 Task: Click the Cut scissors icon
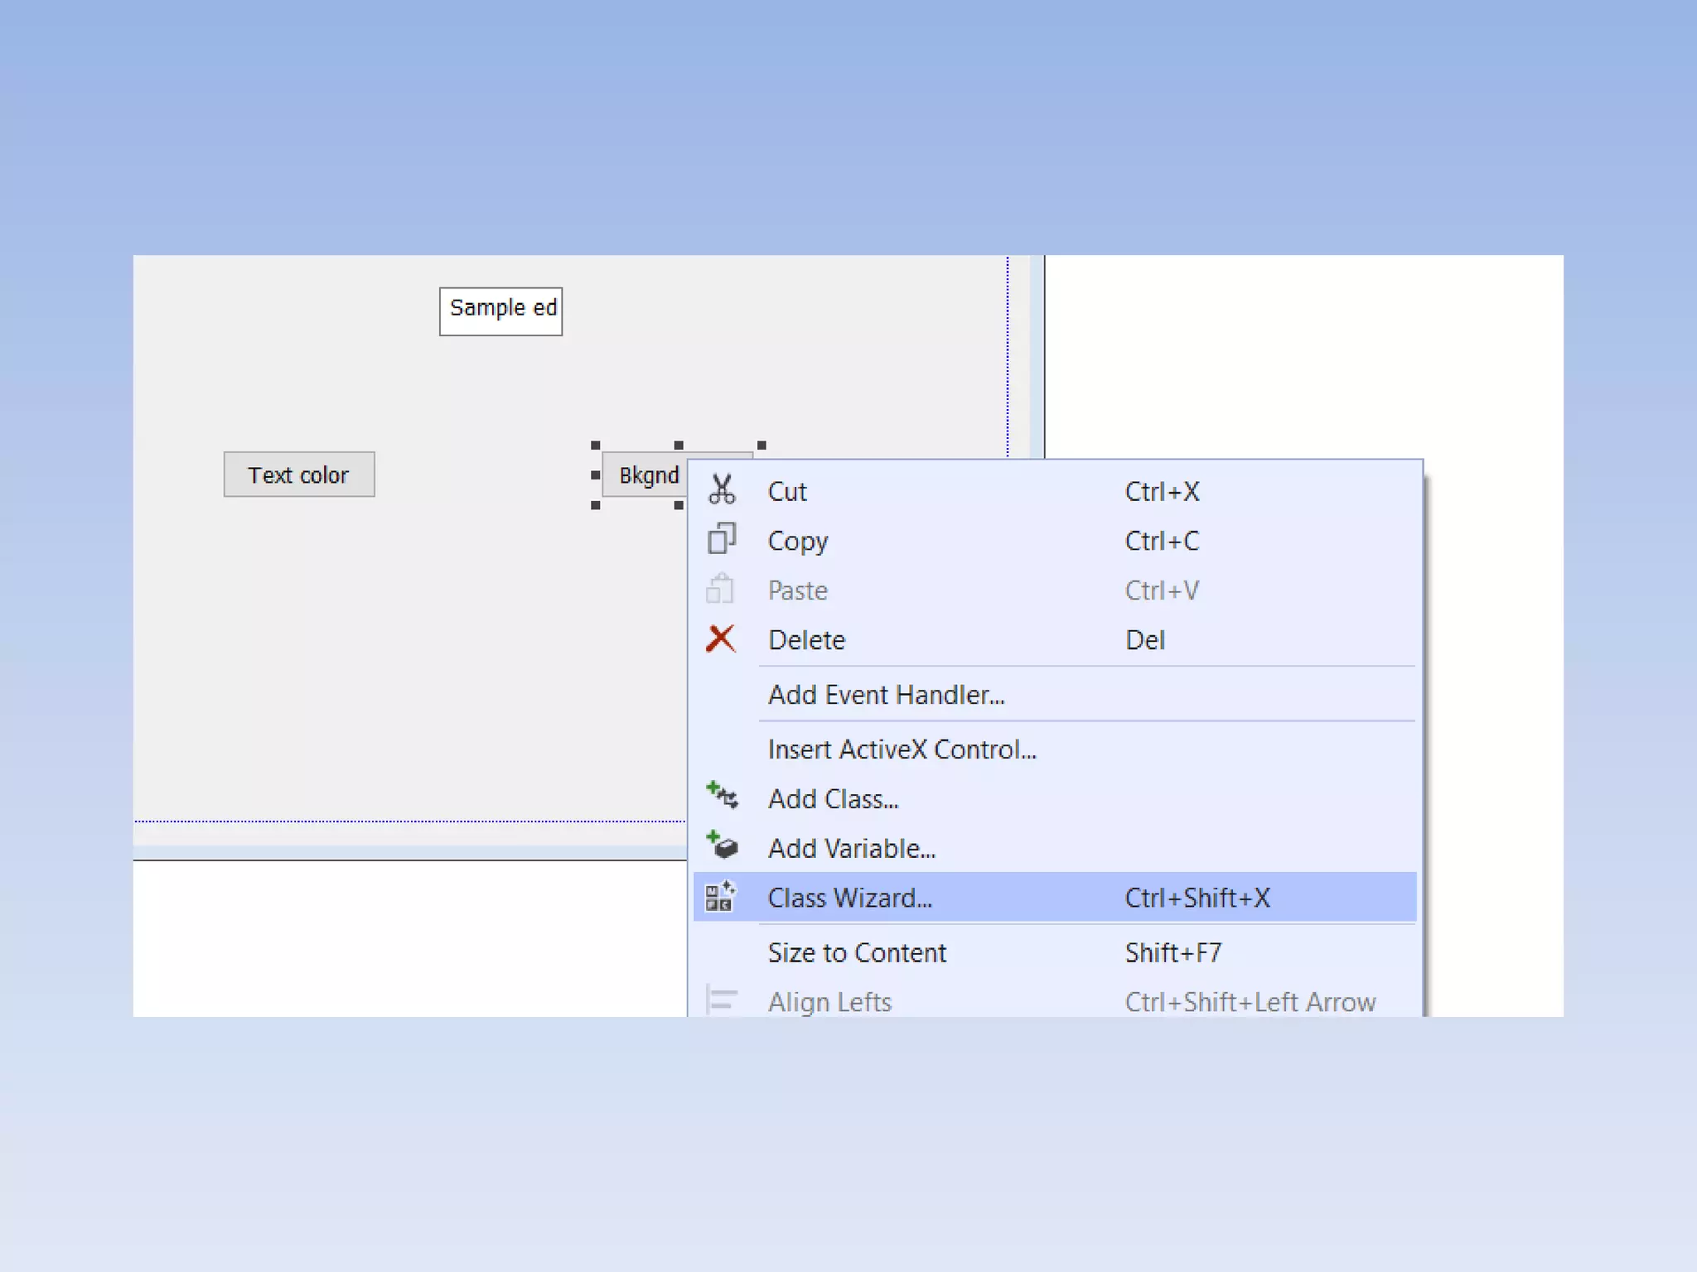pyautogui.click(x=721, y=491)
